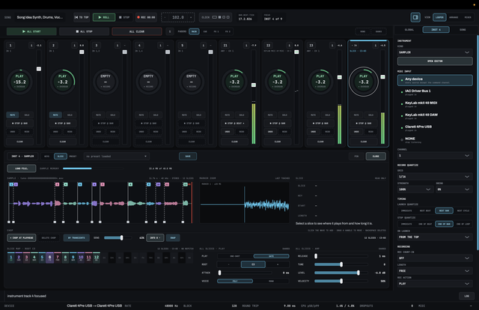Select KeyLab mkII 49 MIDI input
Image resolution: width=479 pixels, height=310 pixels.
tap(435, 104)
